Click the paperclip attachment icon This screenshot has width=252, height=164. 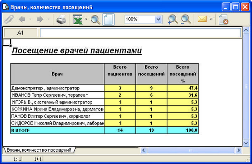[x=9, y=19]
